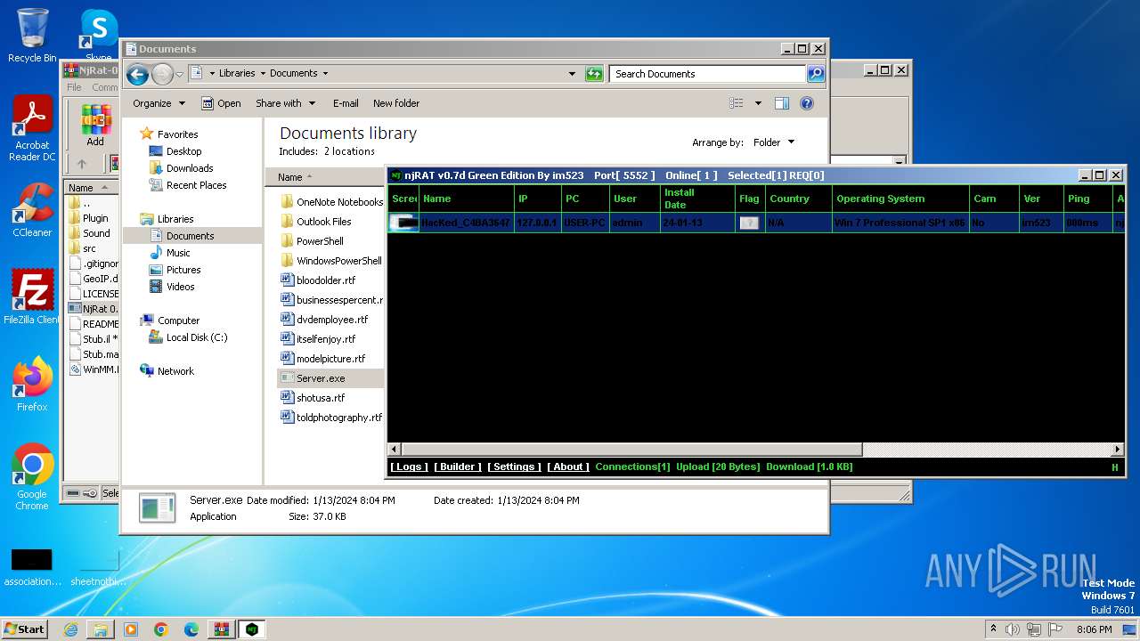Image resolution: width=1140 pixels, height=641 pixels.
Task: Click the Libraries breadcrumb arrow
Action: [x=262, y=74]
